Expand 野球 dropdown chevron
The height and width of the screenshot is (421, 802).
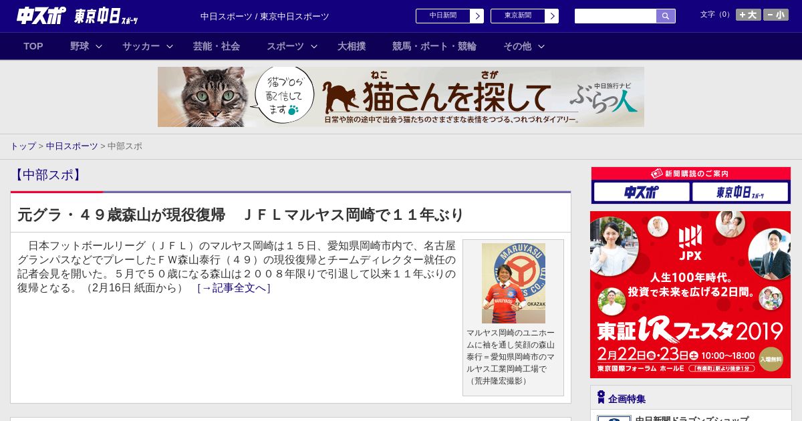pyautogui.click(x=99, y=47)
